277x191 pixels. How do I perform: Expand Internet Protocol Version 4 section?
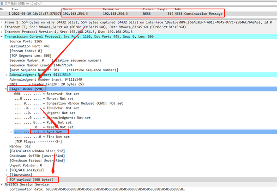click(x=1, y=32)
